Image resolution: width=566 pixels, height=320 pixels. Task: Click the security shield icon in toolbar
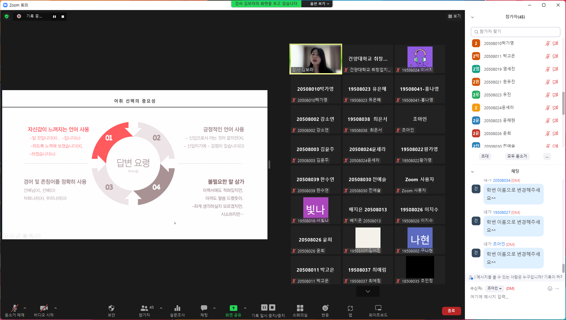pyautogui.click(x=111, y=308)
